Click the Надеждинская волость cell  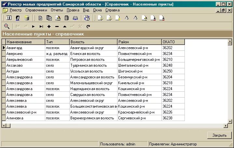[93, 89]
